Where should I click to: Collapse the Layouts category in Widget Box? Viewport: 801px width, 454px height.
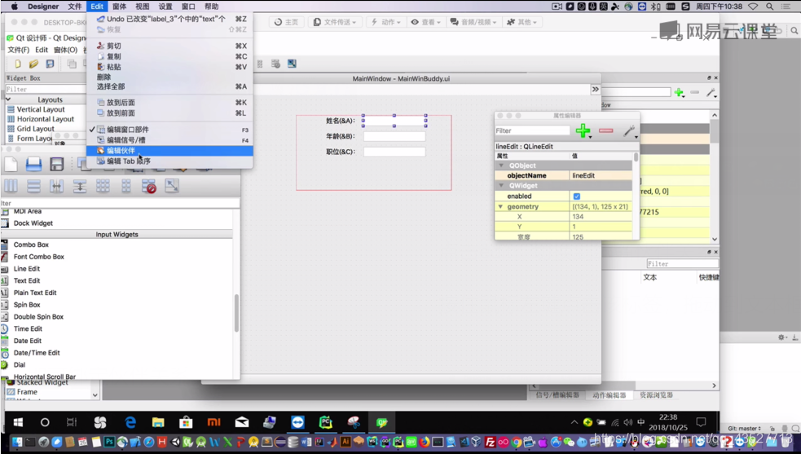click(8, 99)
